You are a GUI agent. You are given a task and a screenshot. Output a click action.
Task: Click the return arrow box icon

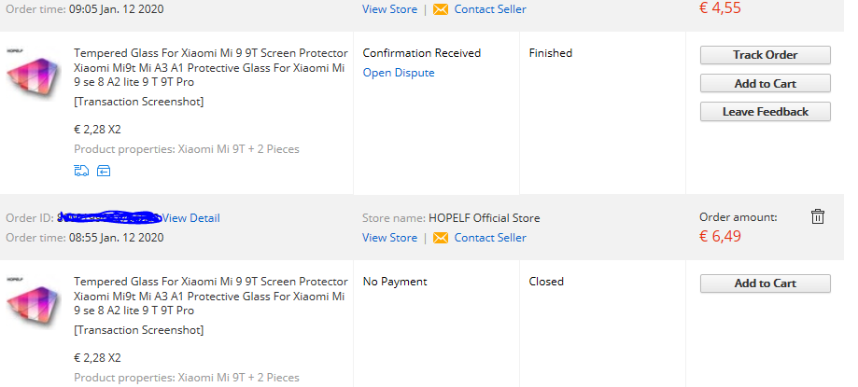pos(104,172)
